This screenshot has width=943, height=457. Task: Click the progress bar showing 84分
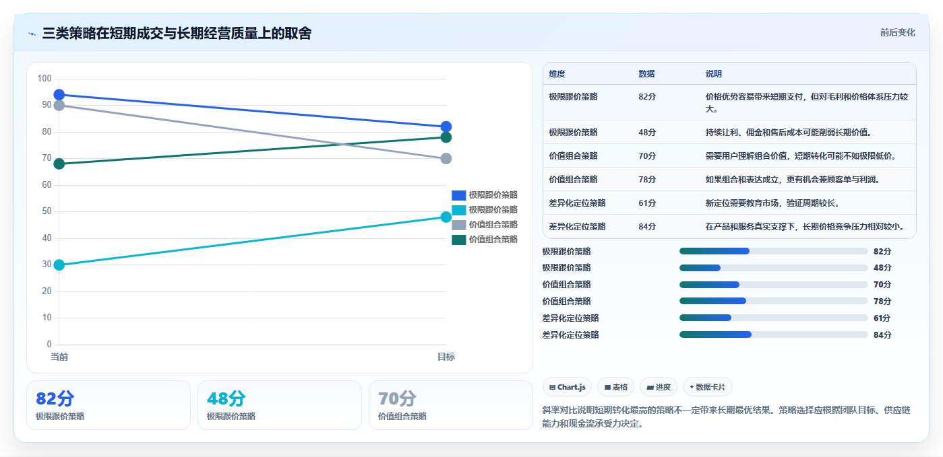pyautogui.click(x=773, y=335)
